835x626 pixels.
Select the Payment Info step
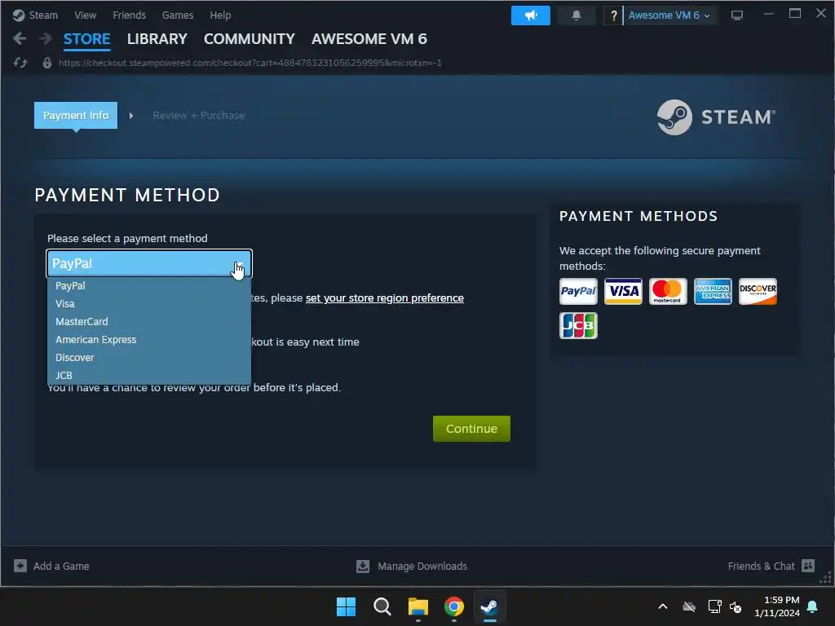coord(76,115)
